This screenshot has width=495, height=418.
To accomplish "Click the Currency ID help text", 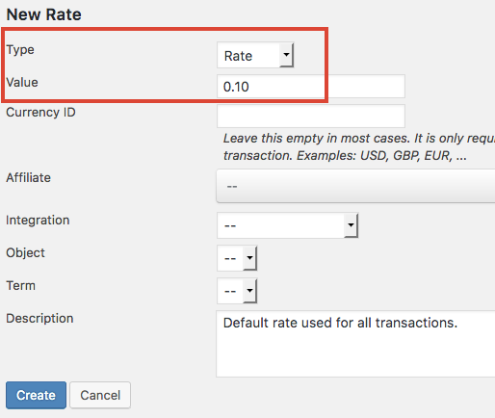I will 359,147.
